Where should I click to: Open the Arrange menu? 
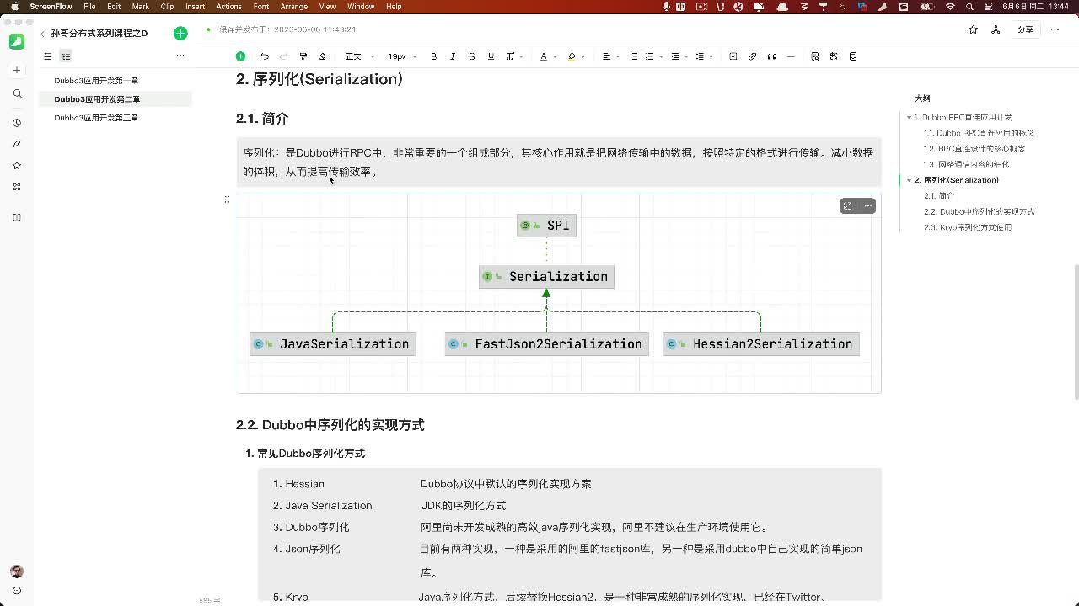(x=294, y=7)
